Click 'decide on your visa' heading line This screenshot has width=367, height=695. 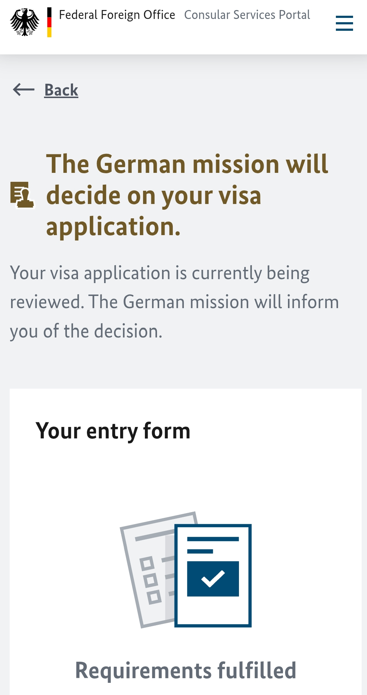point(154,195)
